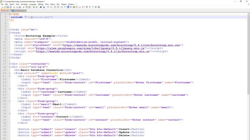Collapse the form fold on line 20

click(9, 73)
